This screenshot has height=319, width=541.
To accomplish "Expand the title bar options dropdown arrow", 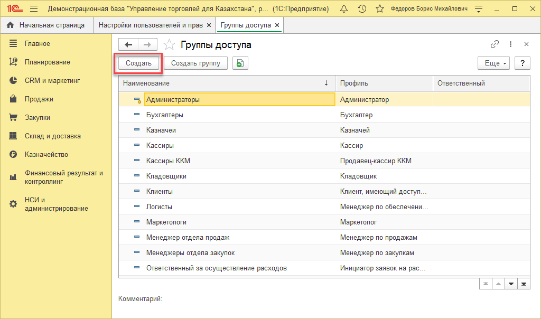I will tap(478, 9).
